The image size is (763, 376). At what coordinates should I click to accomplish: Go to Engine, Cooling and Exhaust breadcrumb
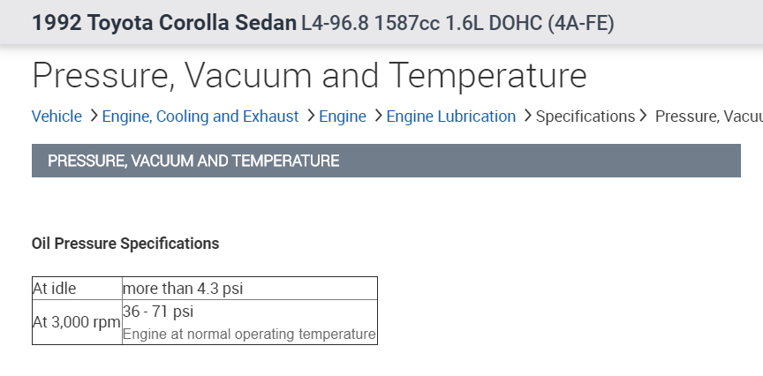point(200,117)
